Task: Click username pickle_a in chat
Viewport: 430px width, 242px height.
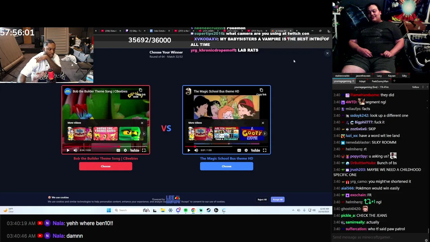Action: [x=348, y=215]
